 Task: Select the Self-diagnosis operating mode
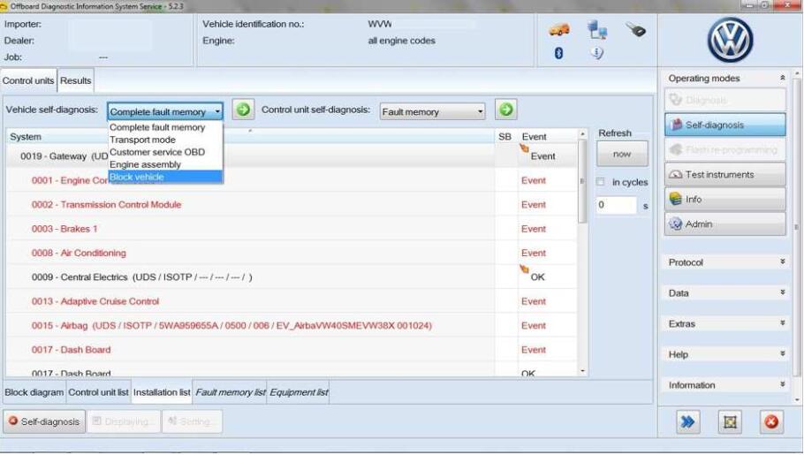click(725, 125)
